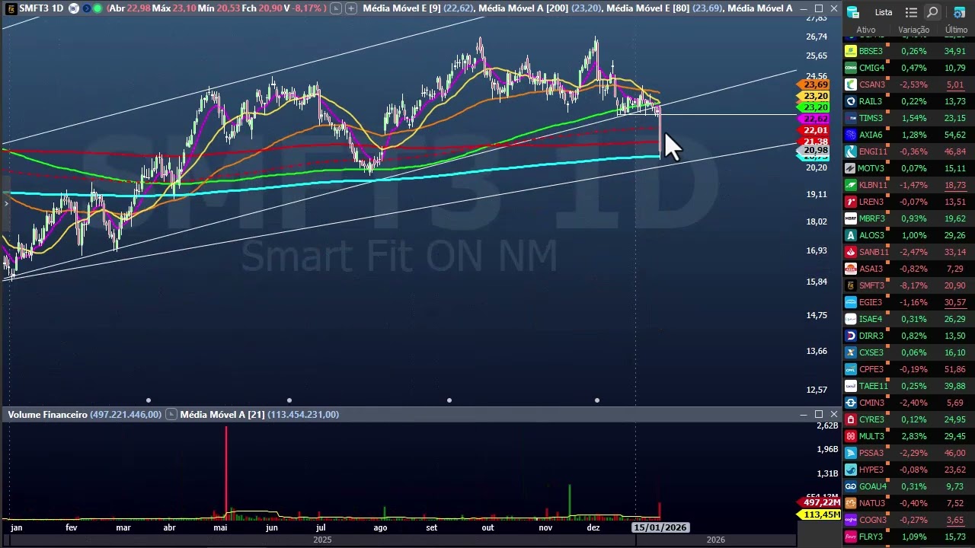The image size is (975, 548).
Task: Click the green status circle in chart header
Action: coord(97,8)
